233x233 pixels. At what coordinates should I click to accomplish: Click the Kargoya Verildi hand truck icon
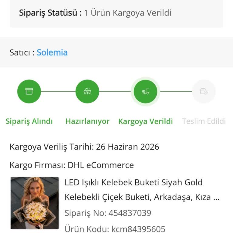pyautogui.click(x=146, y=92)
